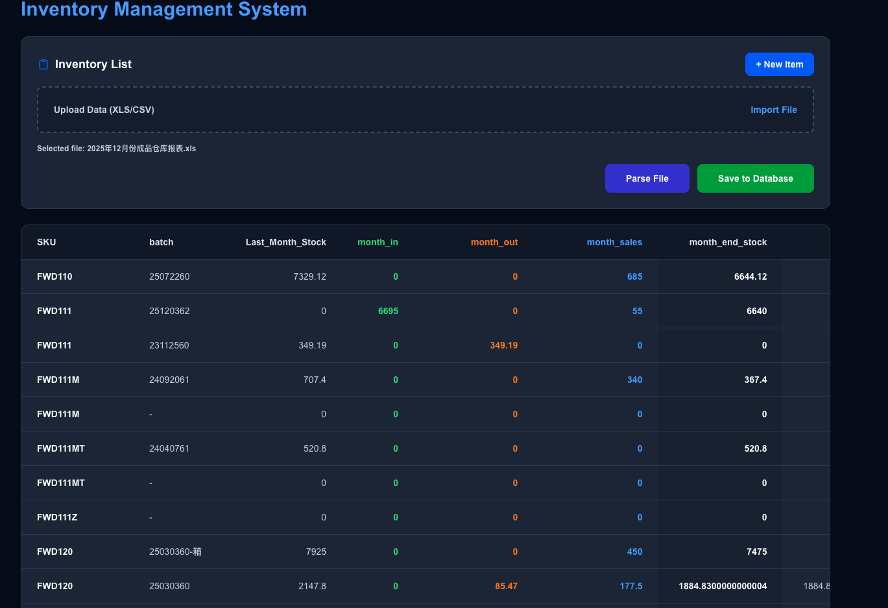This screenshot has height=608, width=888.
Task: Click last month stock 2147.8
Action: (312, 586)
